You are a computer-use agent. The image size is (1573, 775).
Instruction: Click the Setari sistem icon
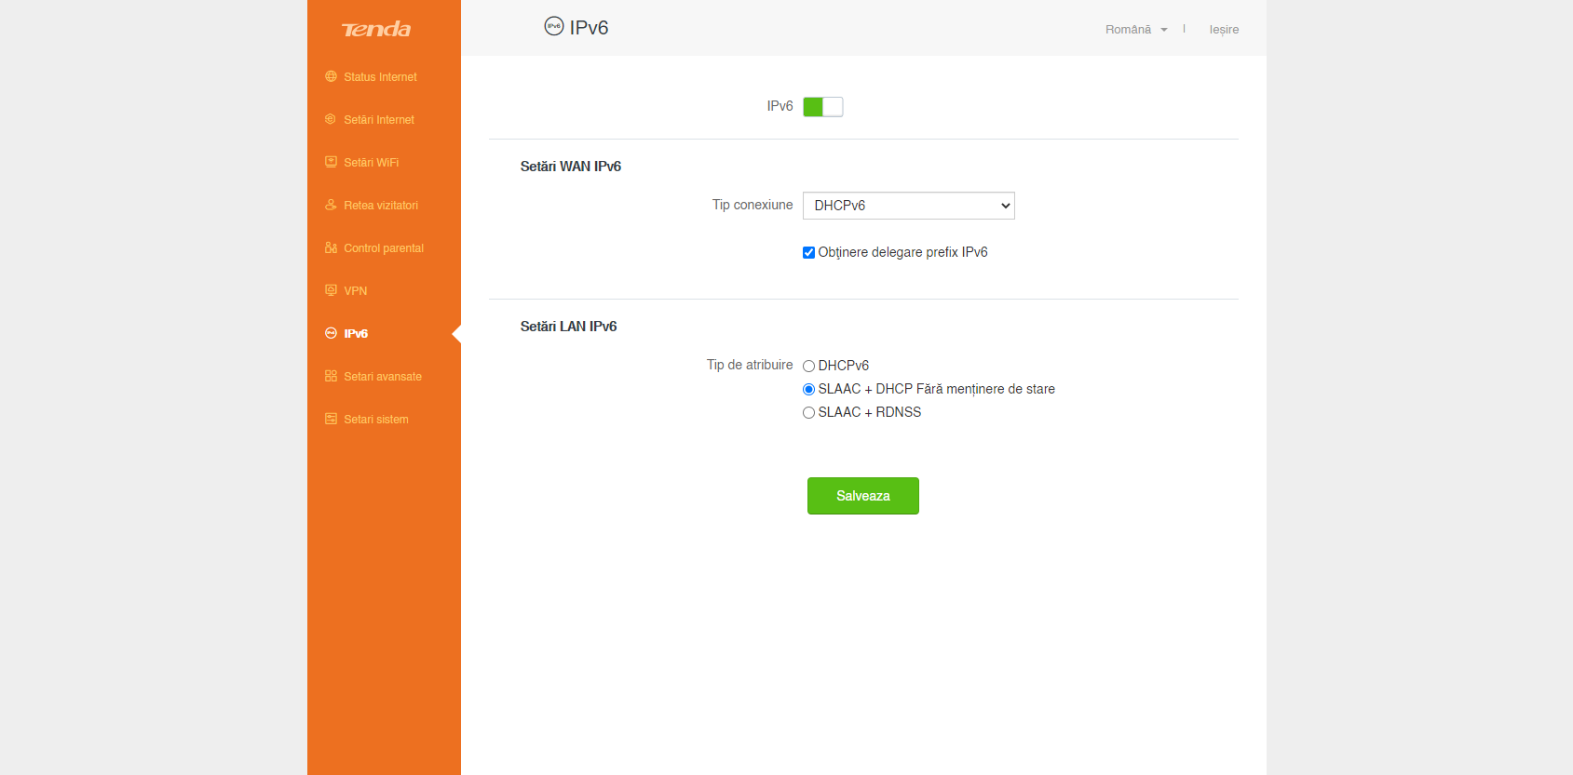331,419
